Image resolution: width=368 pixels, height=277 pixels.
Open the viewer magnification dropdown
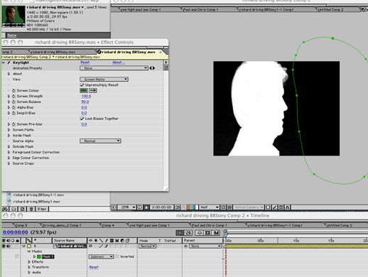pyautogui.click(x=127, y=207)
